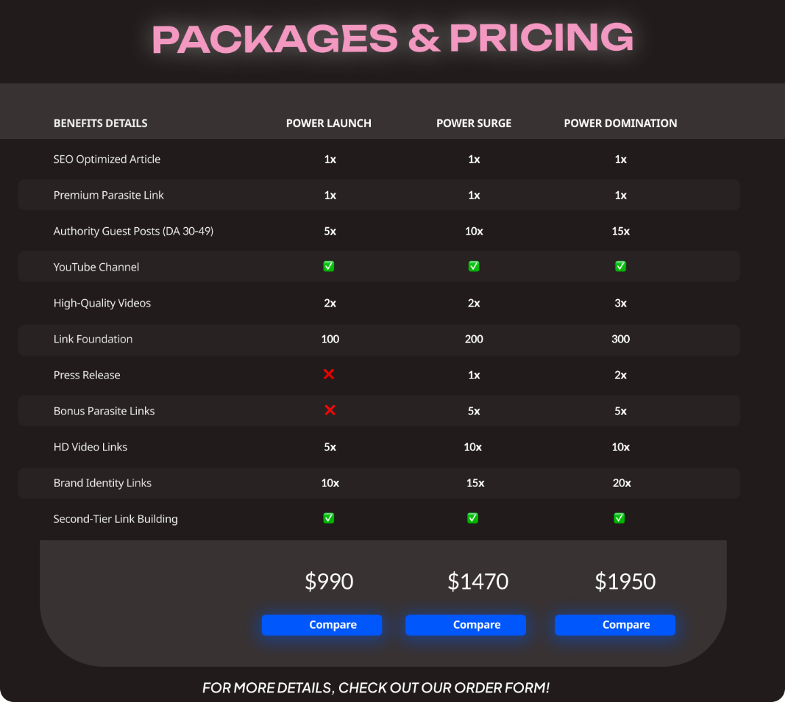Image resolution: width=785 pixels, height=702 pixels.
Task: Click the BENEFITS DETAILS header
Action: tap(100, 123)
